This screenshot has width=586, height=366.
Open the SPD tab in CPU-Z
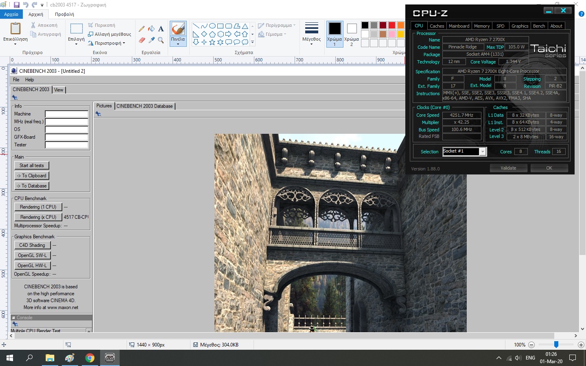click(x=501, y=26)
